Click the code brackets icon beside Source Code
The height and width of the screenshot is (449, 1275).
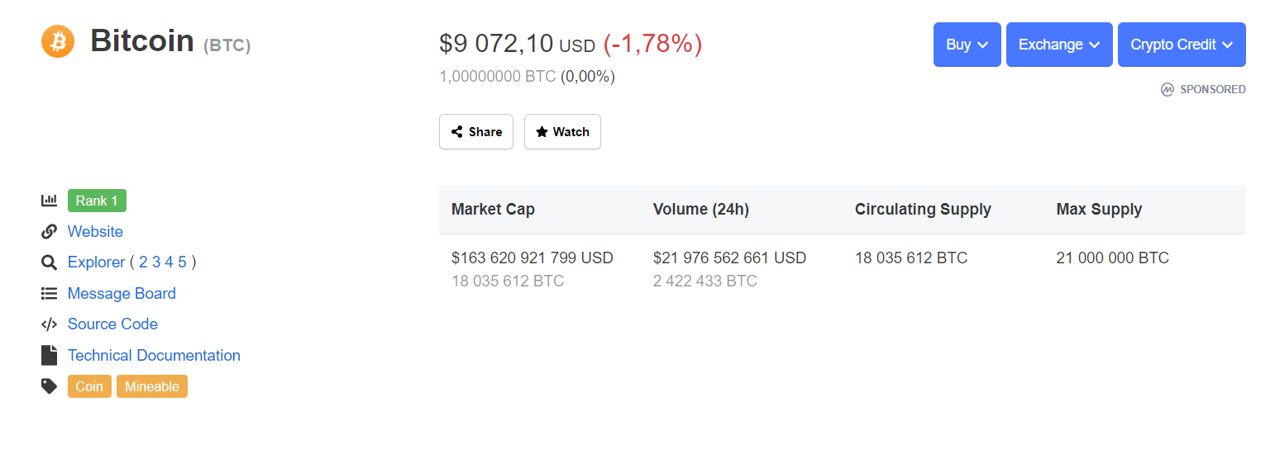[x=49, y=324]
